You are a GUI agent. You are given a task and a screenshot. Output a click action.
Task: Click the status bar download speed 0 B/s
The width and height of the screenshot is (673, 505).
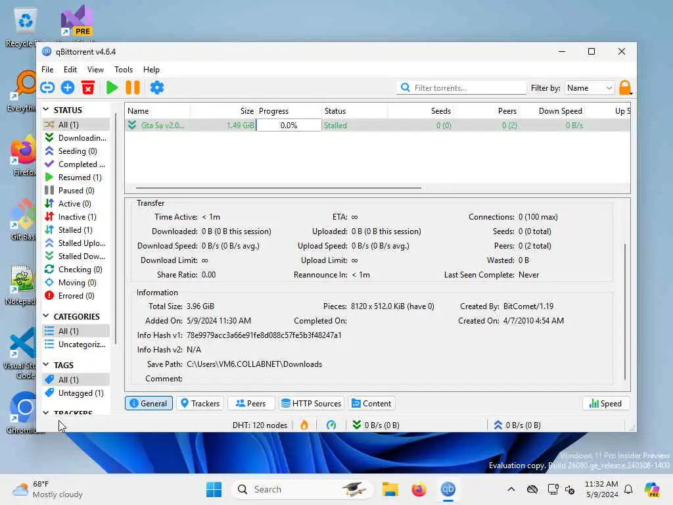pos(376,425)
